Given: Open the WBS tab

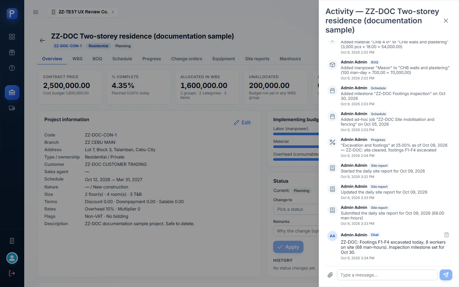Looking at the screenshot, I should [x=77, y=59].
